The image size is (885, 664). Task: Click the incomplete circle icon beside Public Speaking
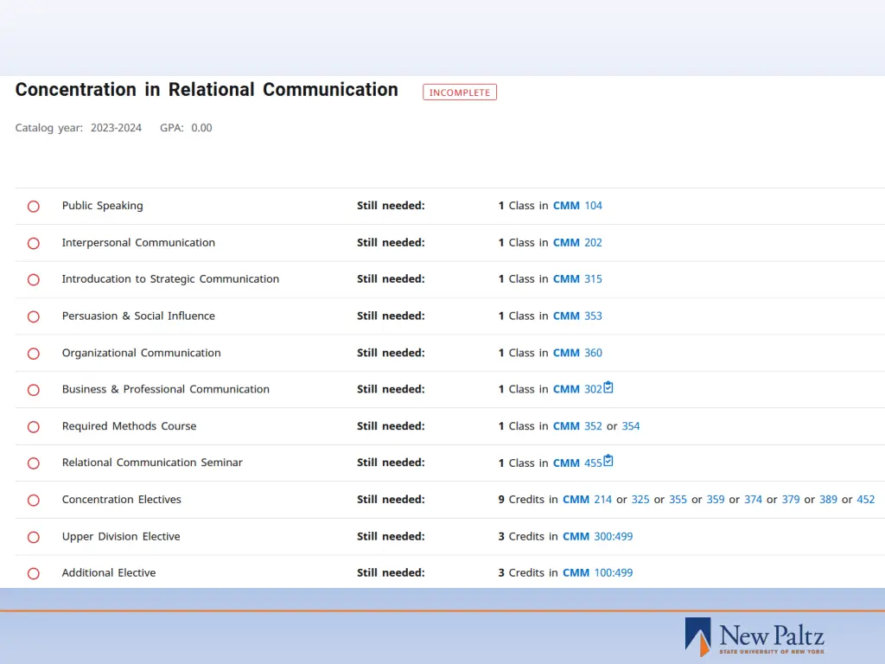pyautogui.click(x=34, y=206)
